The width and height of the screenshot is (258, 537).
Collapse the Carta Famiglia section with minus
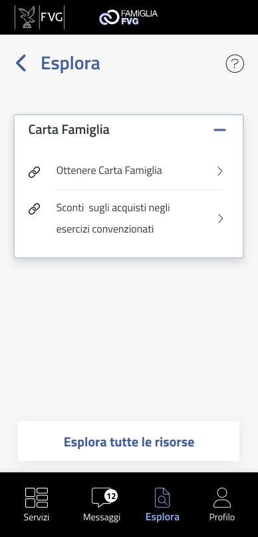coord(219,130)
